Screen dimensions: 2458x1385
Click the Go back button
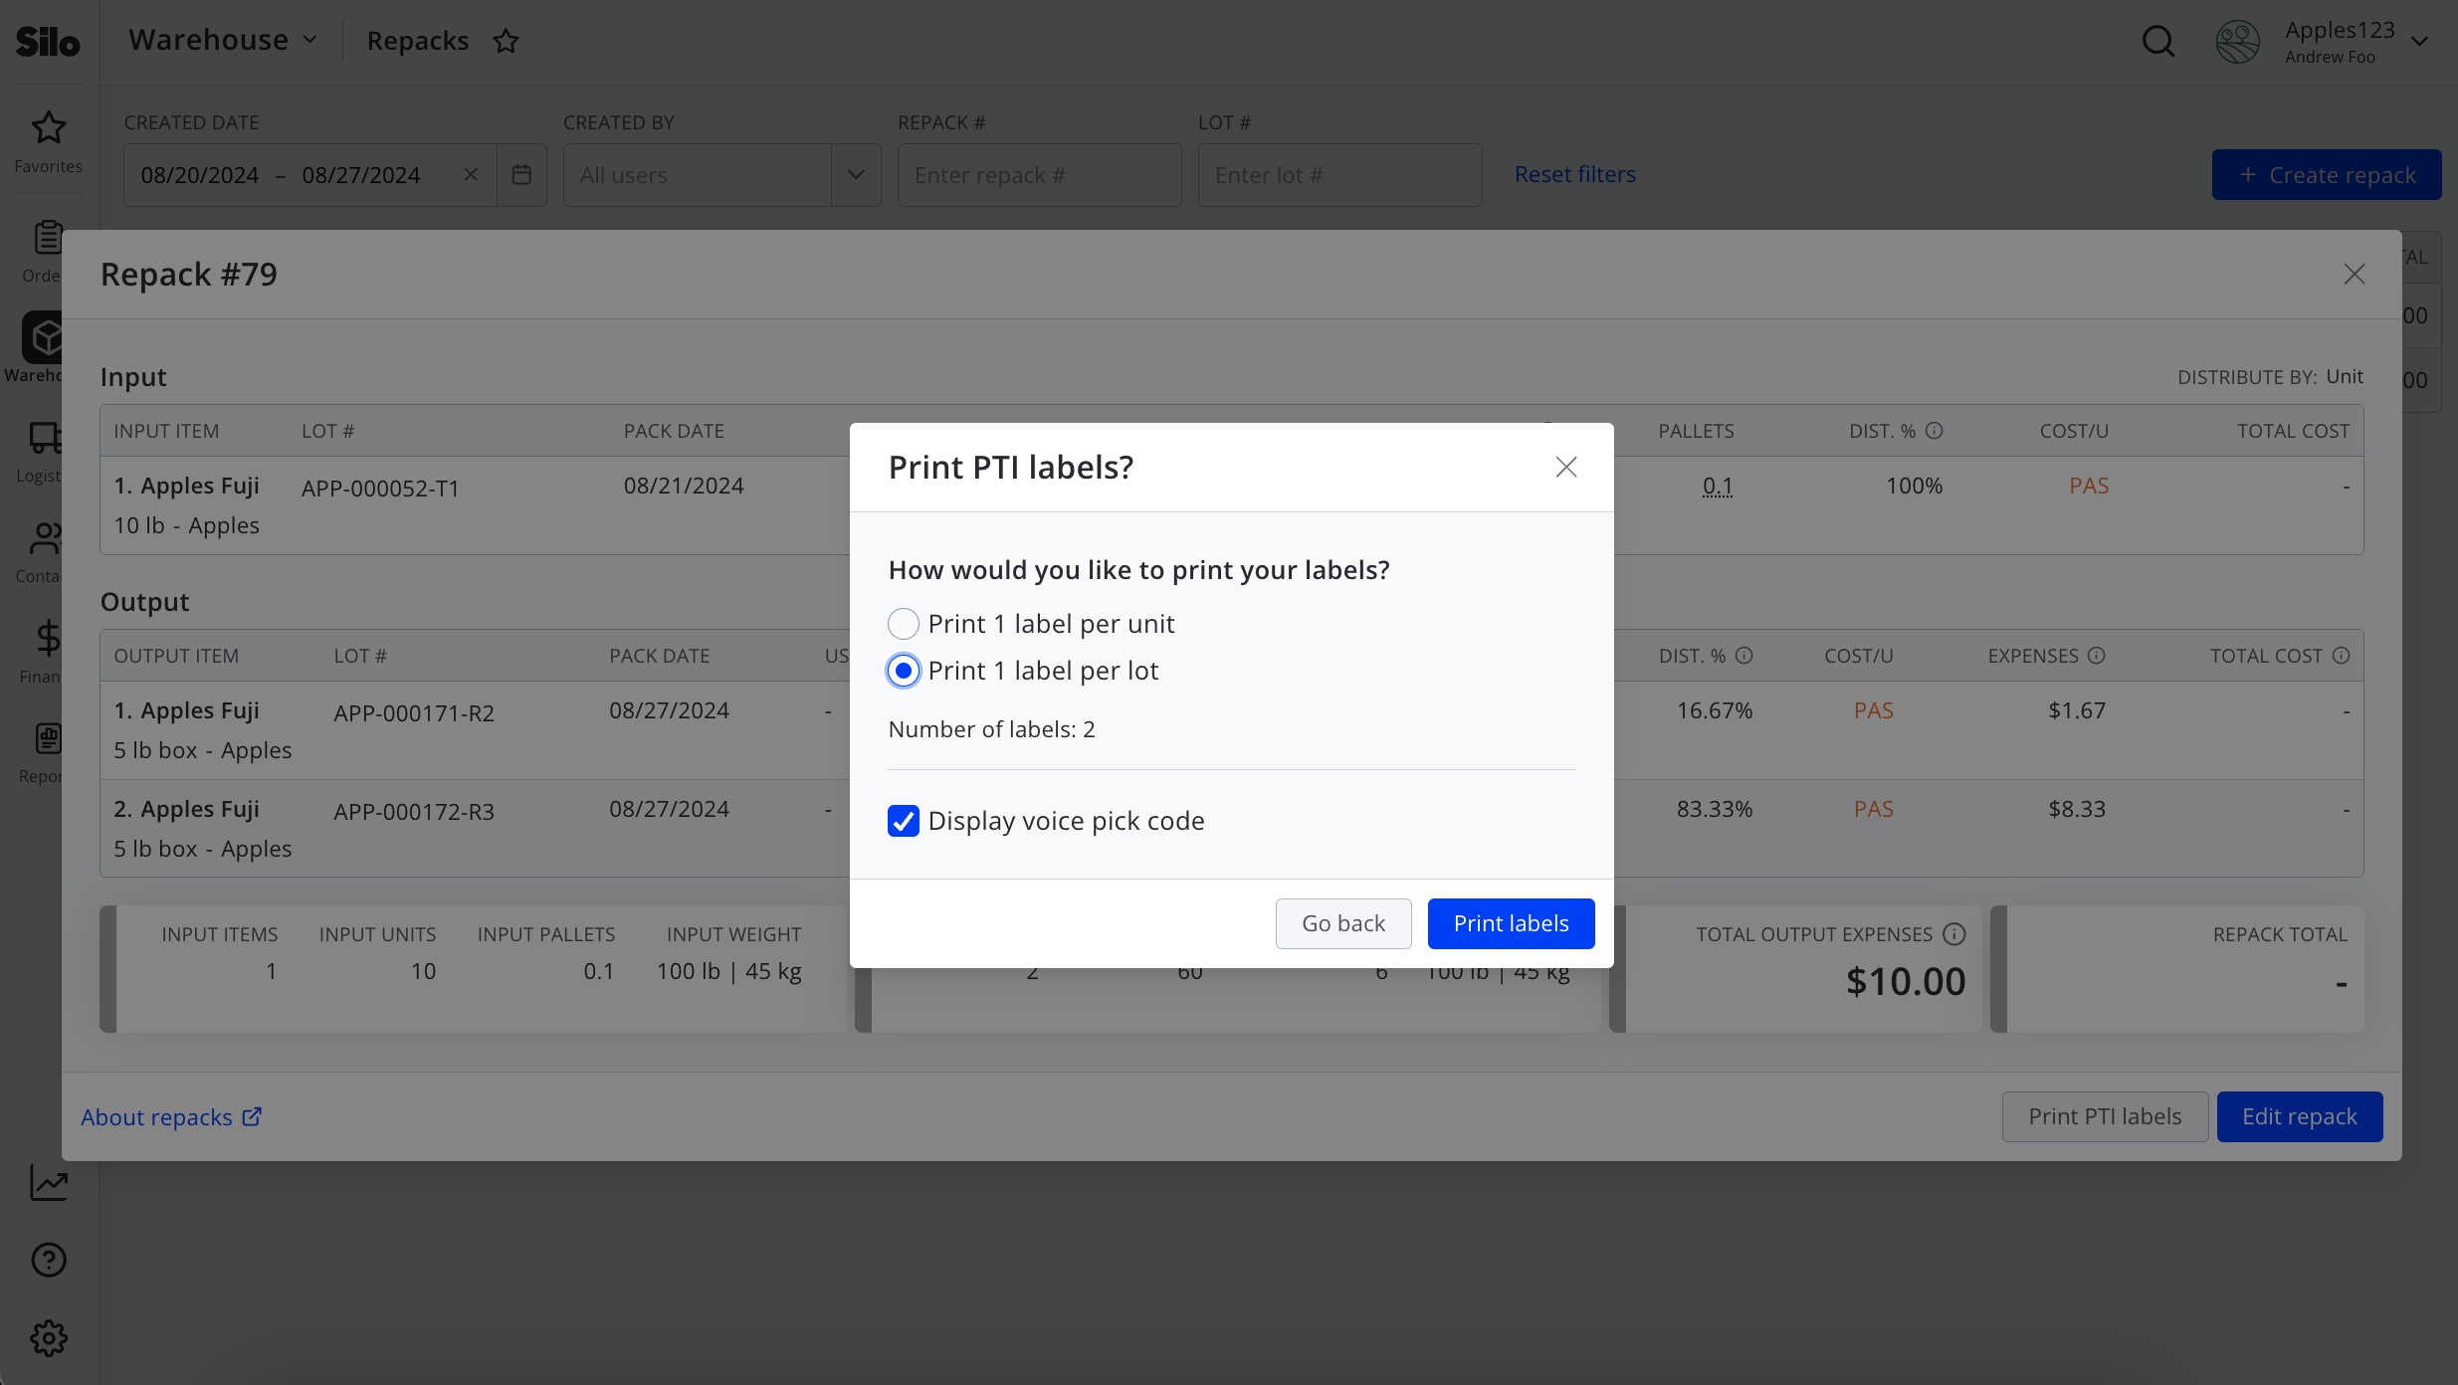1343,923
